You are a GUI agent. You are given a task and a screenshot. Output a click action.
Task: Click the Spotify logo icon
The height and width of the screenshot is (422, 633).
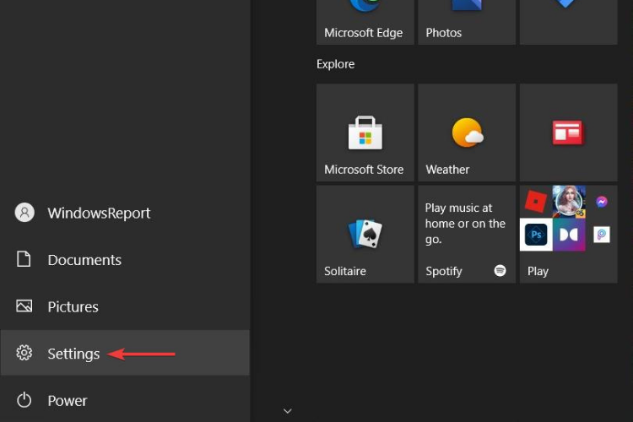pos(500,271)
